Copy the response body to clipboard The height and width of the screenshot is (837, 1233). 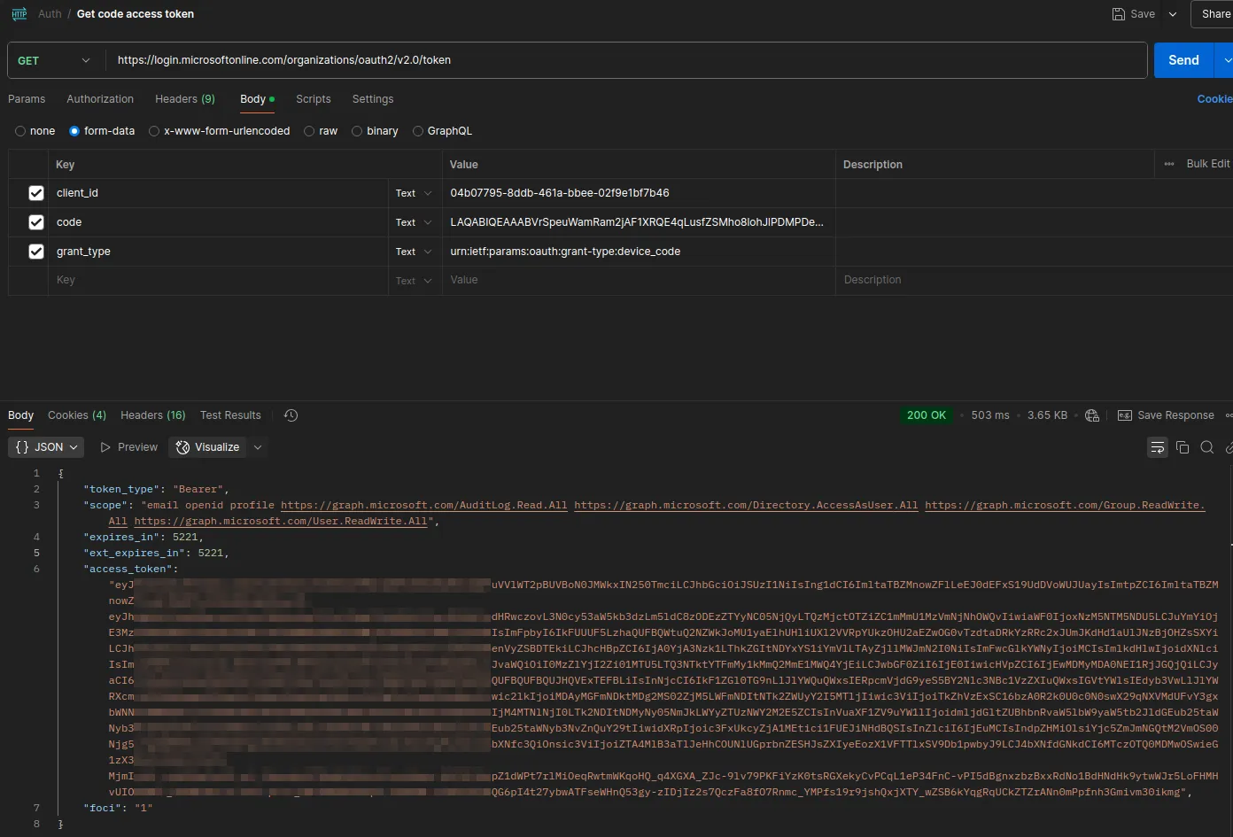click(x=1183, y=447)
